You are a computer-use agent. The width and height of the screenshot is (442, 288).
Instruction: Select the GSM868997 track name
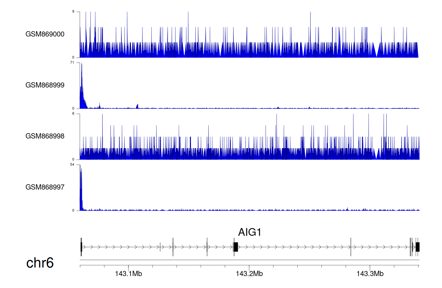pyautogui.click(x=45, y=187)
